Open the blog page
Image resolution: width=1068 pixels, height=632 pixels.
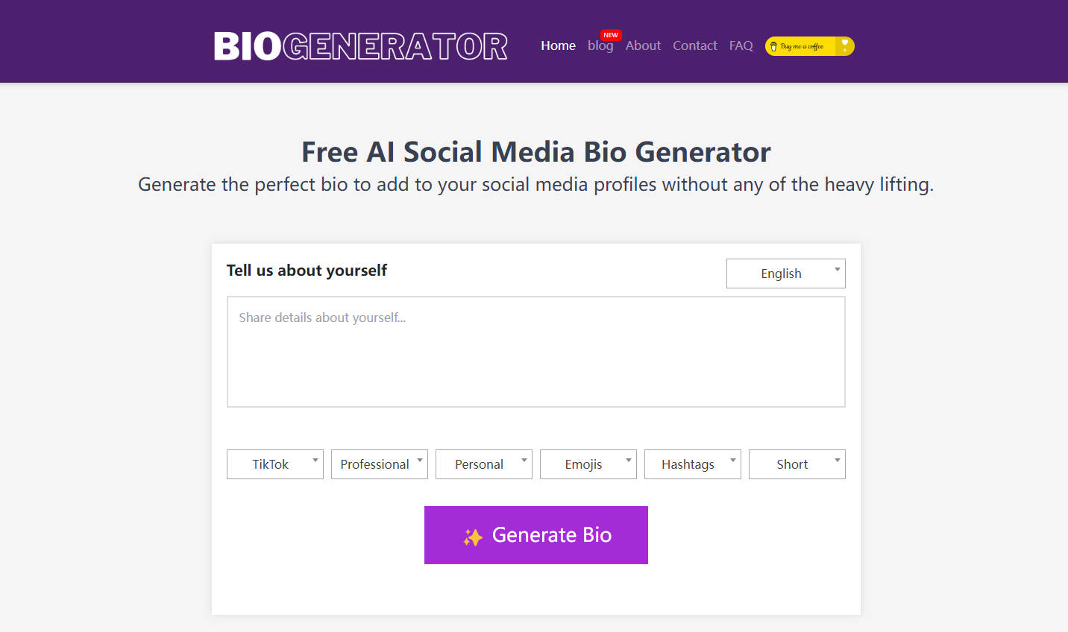click(x=601, y=45)
